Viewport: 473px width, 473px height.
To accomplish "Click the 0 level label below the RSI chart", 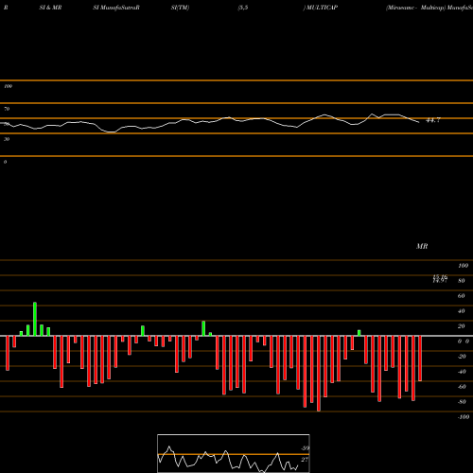I will 5,162.
